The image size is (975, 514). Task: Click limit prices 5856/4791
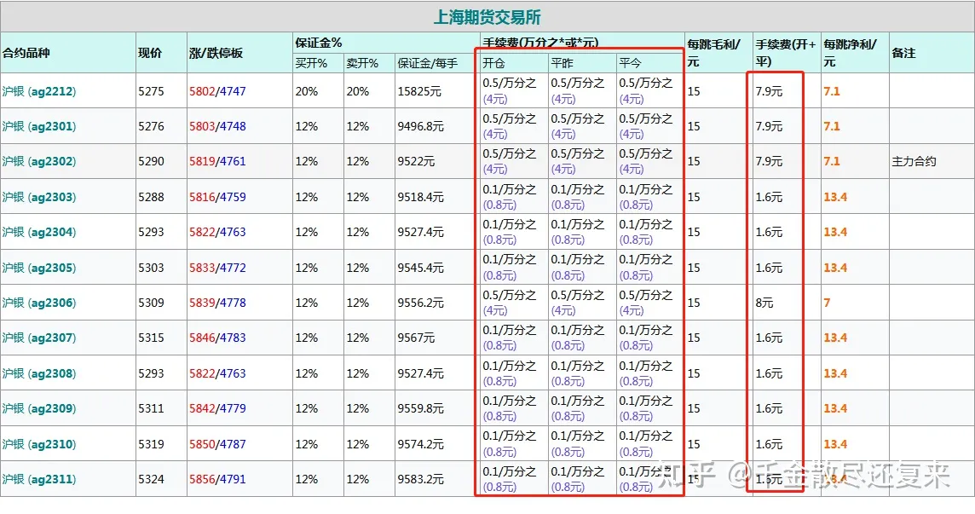click(217, 479)
